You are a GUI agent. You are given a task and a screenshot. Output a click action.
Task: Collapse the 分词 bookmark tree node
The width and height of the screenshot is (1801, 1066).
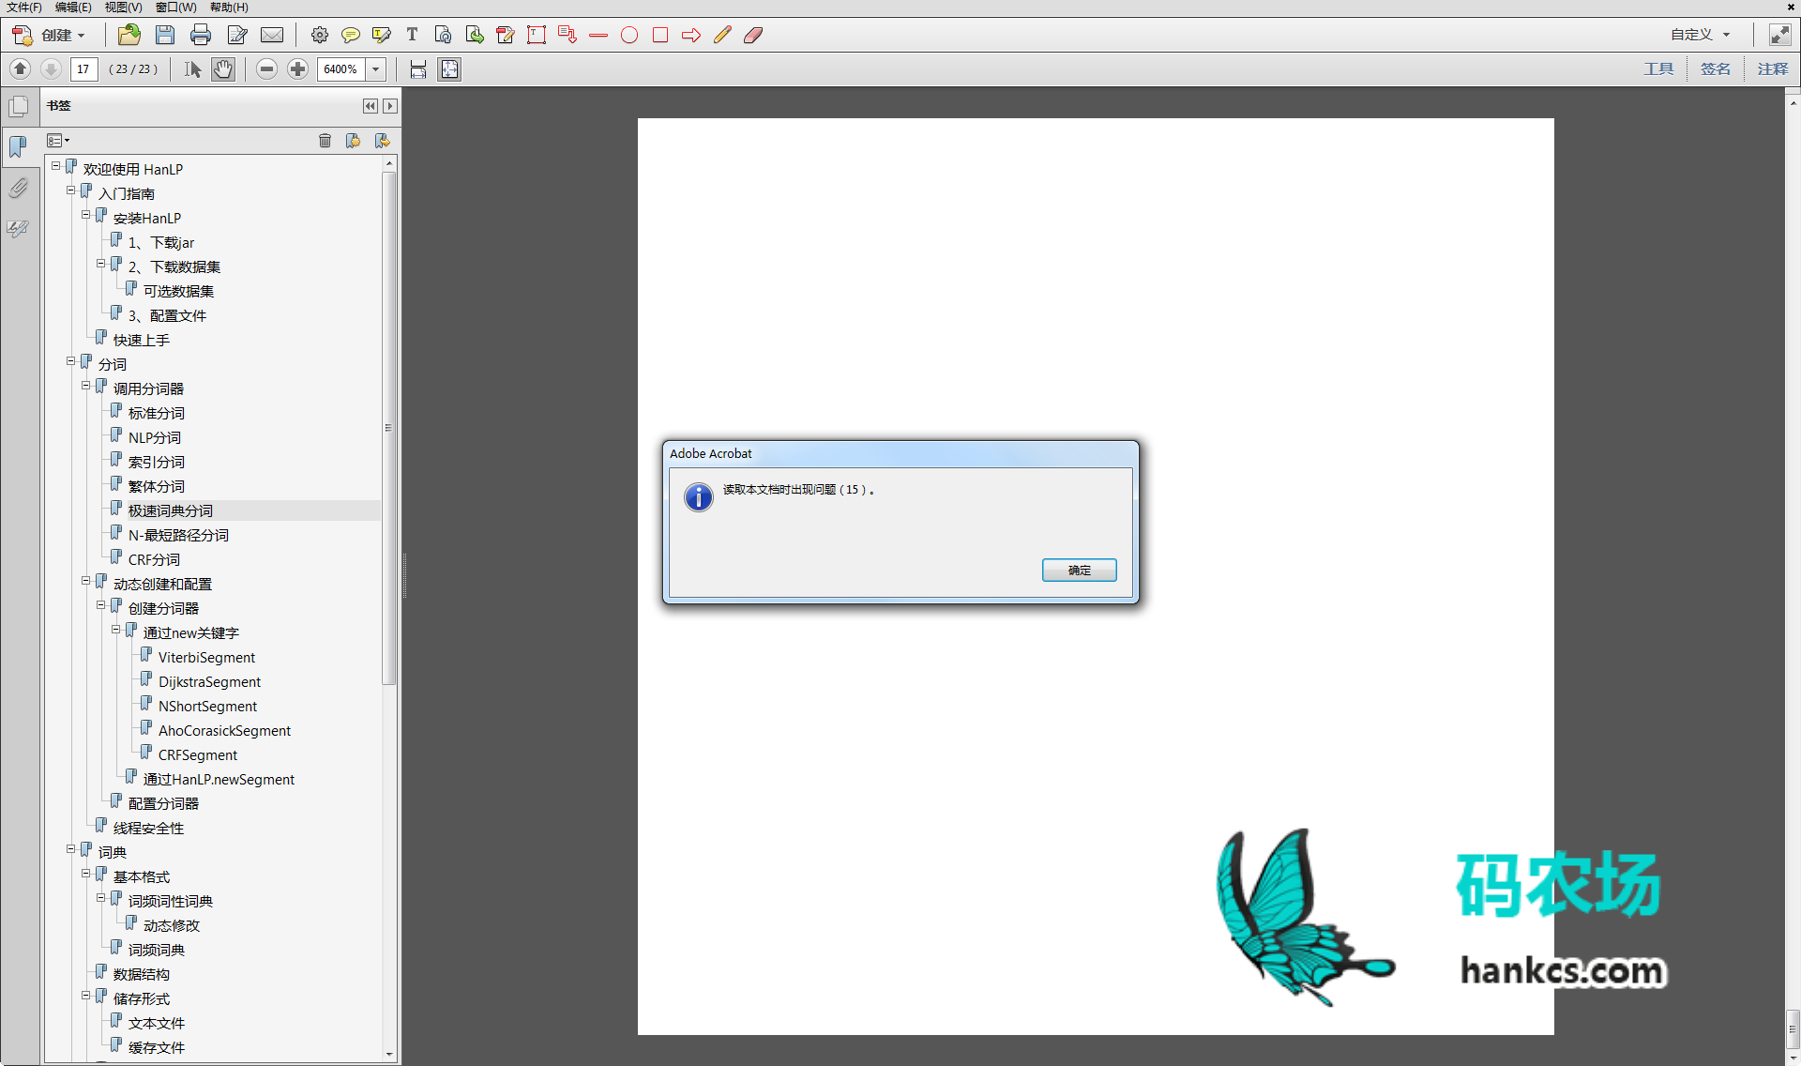(x=70, y=362)
